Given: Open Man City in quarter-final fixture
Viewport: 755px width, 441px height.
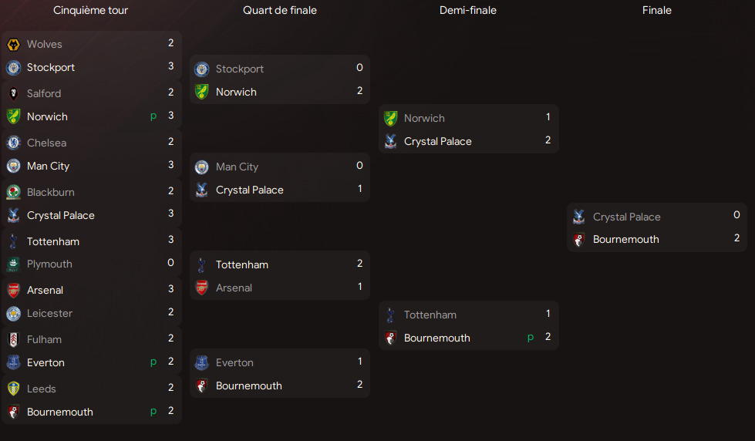Looking at the screenshot, I should pos(237,167).
